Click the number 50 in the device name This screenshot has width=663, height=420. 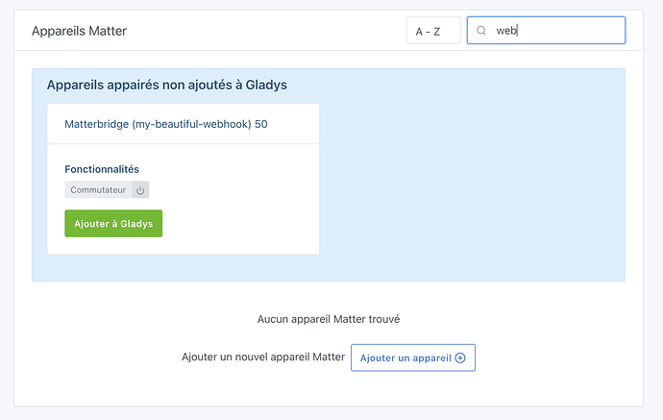(261, 124)
